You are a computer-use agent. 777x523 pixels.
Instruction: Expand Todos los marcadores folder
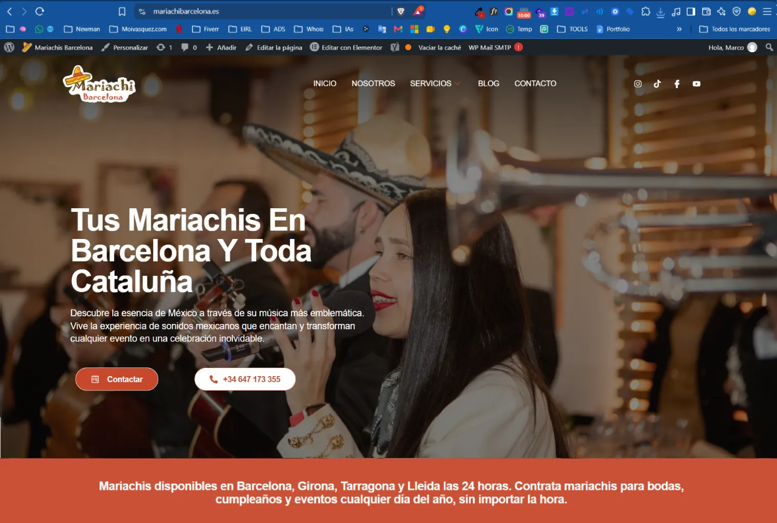tap(735, 29)
